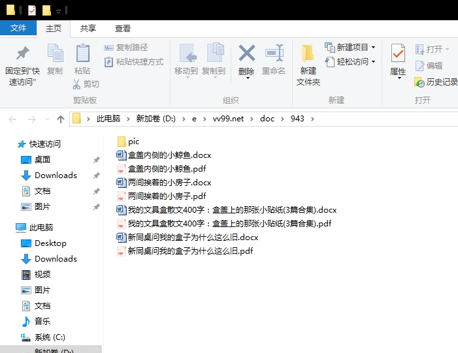
Task: Open Downloads under 此电脑
Action: pyautogui.click(x=49, y=259)
